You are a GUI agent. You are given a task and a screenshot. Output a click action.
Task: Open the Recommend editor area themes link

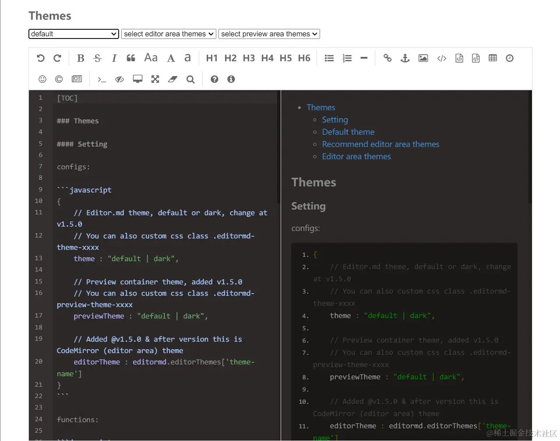(x=380, y=144)
